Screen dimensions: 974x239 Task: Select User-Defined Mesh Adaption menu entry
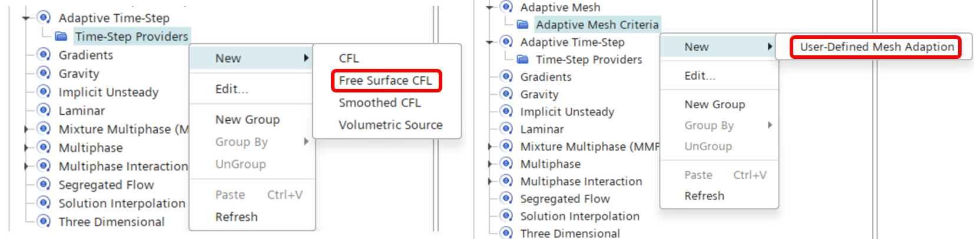tap(877, 47)
